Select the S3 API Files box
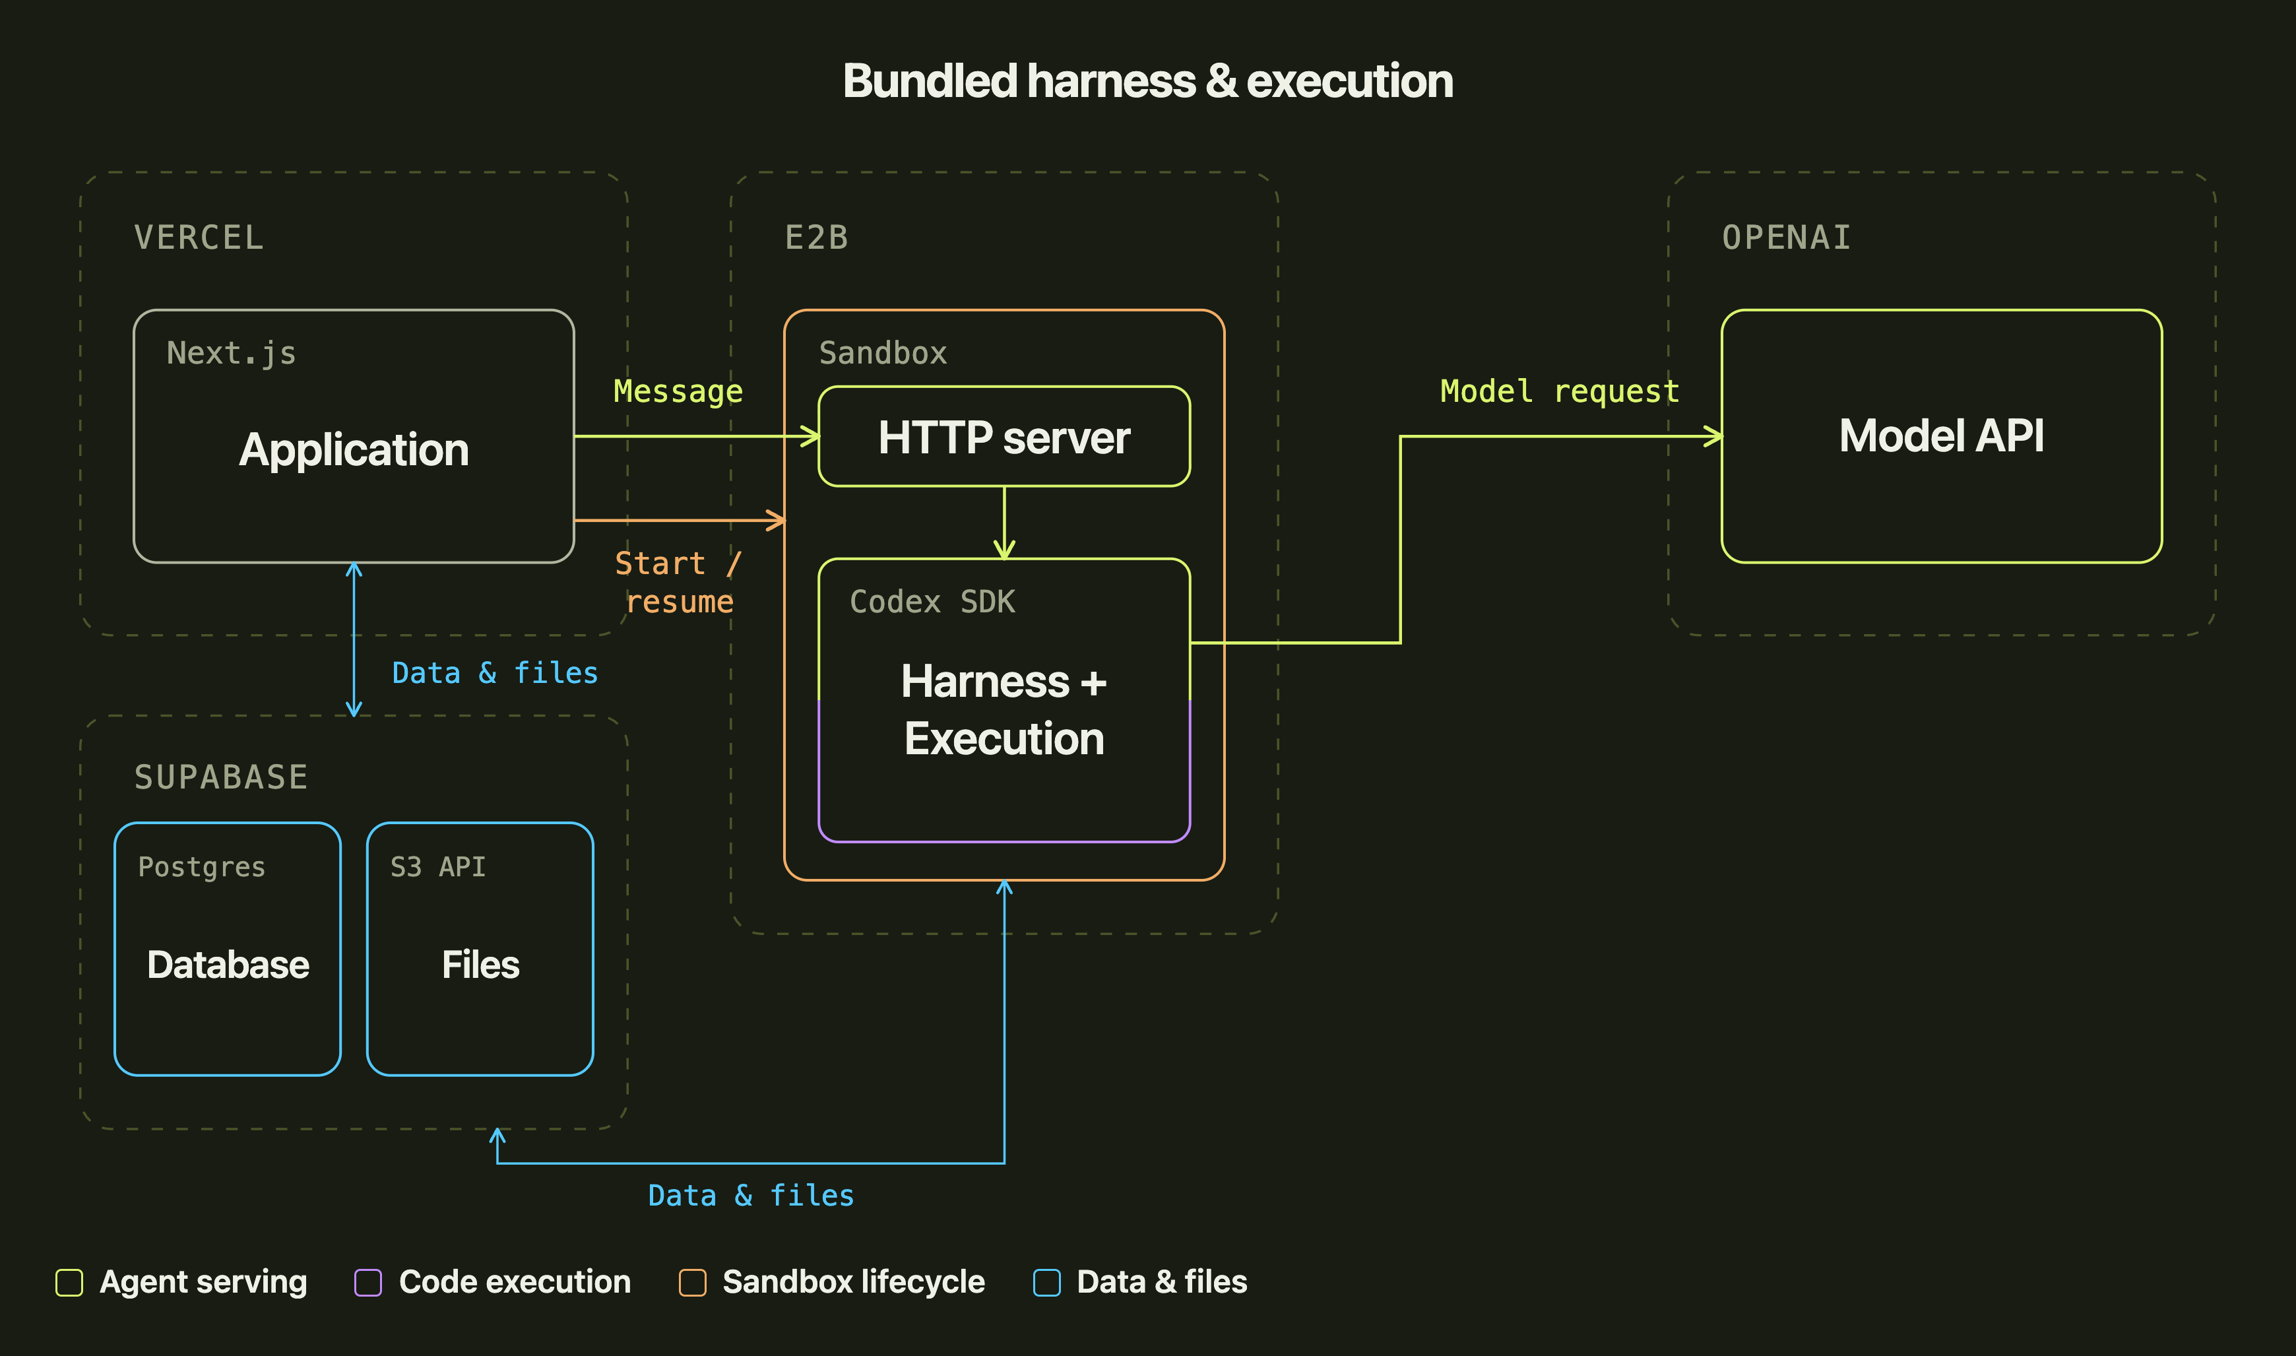This screenshot has height=1356, width=2296. click(480, 950)
